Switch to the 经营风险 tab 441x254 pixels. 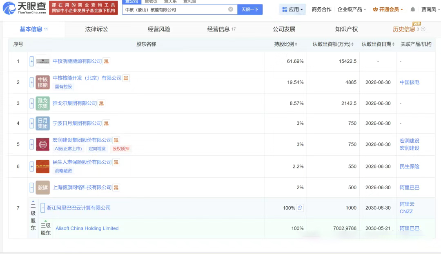(159, 29)
